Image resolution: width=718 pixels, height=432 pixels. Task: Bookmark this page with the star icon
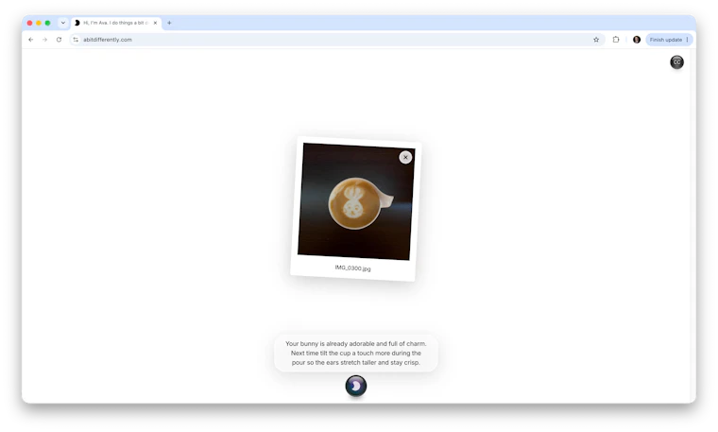(x=596, y=40)
